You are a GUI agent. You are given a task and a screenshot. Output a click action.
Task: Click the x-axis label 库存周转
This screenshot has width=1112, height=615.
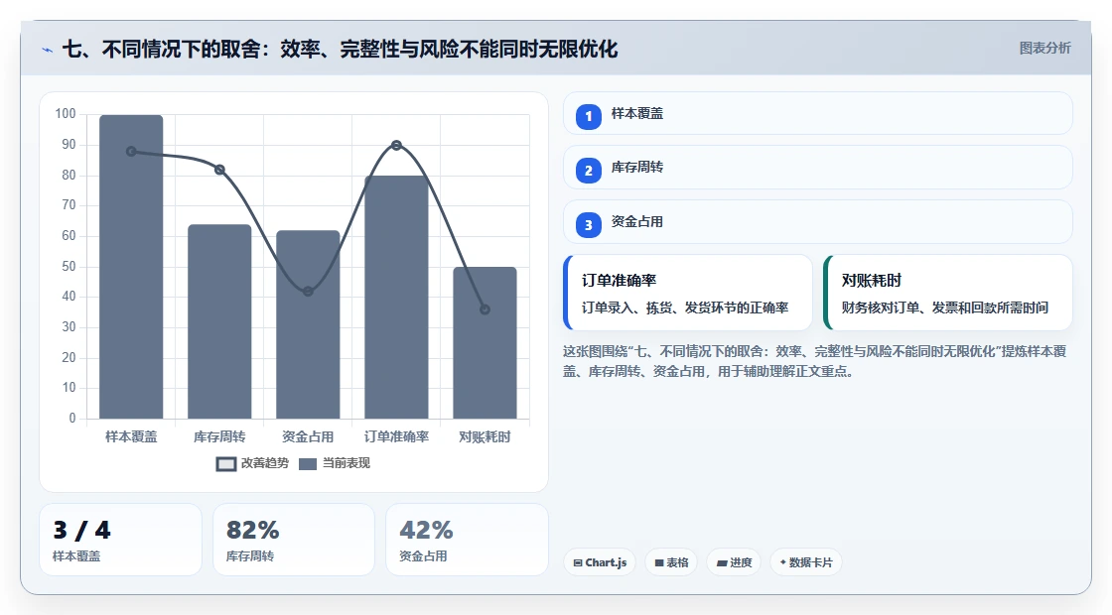point(219,437)
